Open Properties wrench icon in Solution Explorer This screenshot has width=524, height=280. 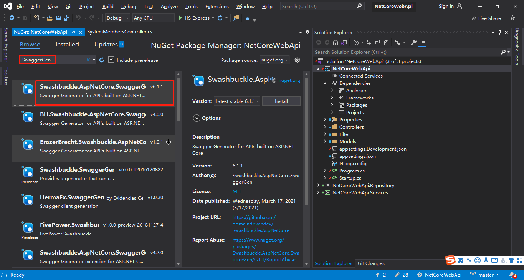point(413,42)
